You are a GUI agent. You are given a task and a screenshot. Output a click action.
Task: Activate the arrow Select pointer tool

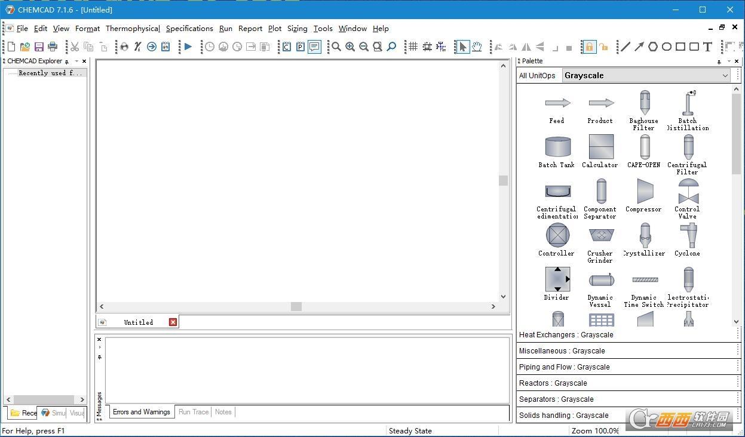(x=462, y=47)
